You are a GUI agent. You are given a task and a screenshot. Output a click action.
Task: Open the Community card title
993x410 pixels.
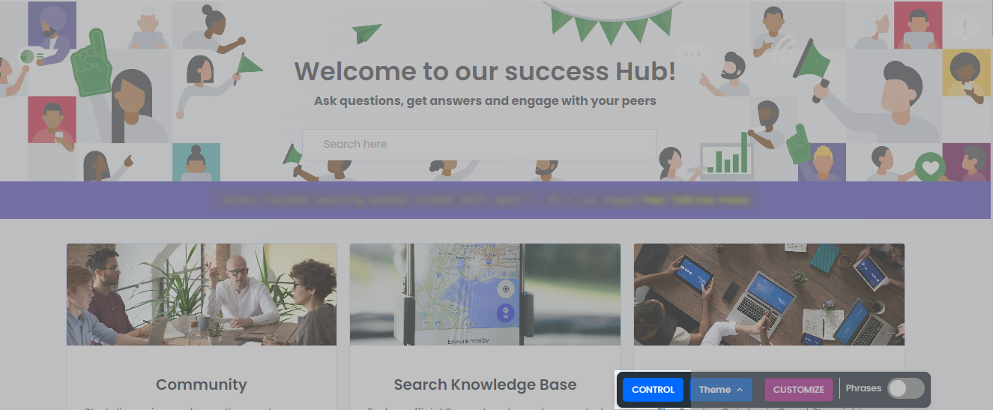point(202,385)
